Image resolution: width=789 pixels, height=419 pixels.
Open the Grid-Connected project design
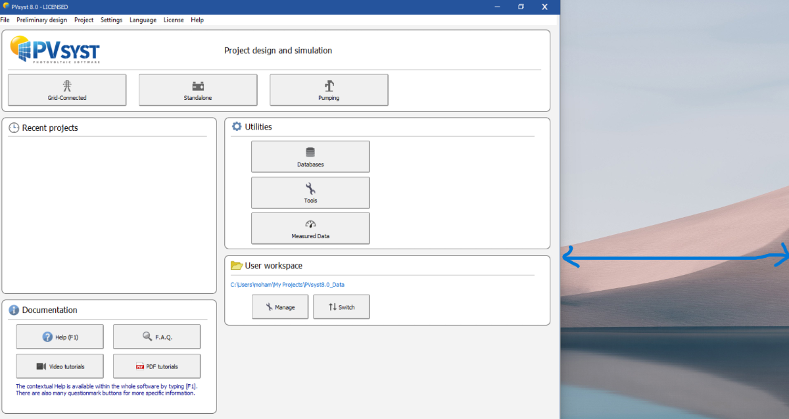pyautogui.click(x=67, y=90)
